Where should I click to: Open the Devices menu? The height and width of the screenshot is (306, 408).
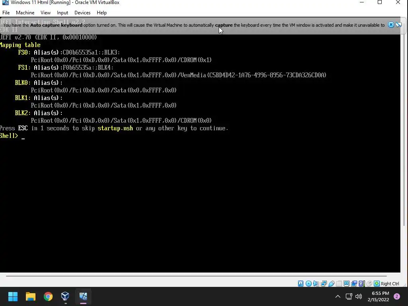coord(82,12)
